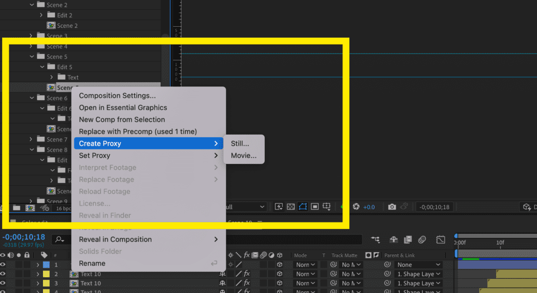Open grid and guide options icon
Screen dimensions: 537x293
[x=327, y=207]
